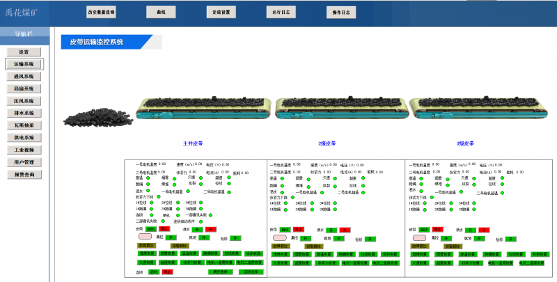The image size is (557, 282).
Task: Open 报警查询 in the sidebar
Action: [24, 174]
